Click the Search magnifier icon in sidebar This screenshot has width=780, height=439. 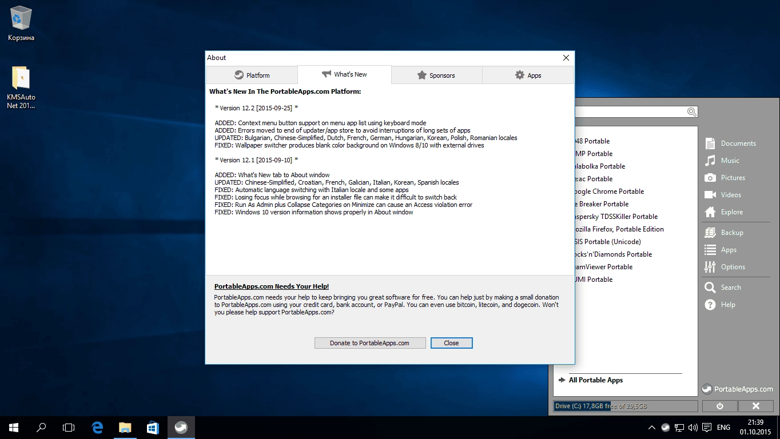pyautogui.click(x=710, y=287)
